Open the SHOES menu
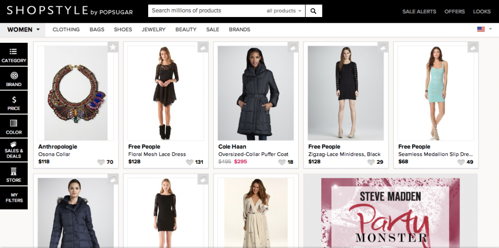The width and height of the screenshot is (499, 248). [x=123, y=30]
